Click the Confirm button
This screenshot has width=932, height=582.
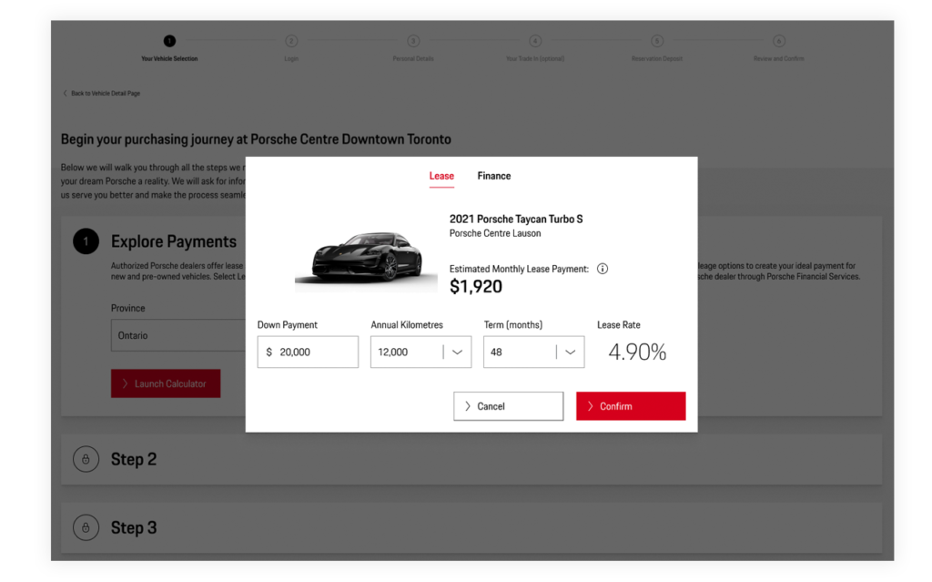[631, 406]
